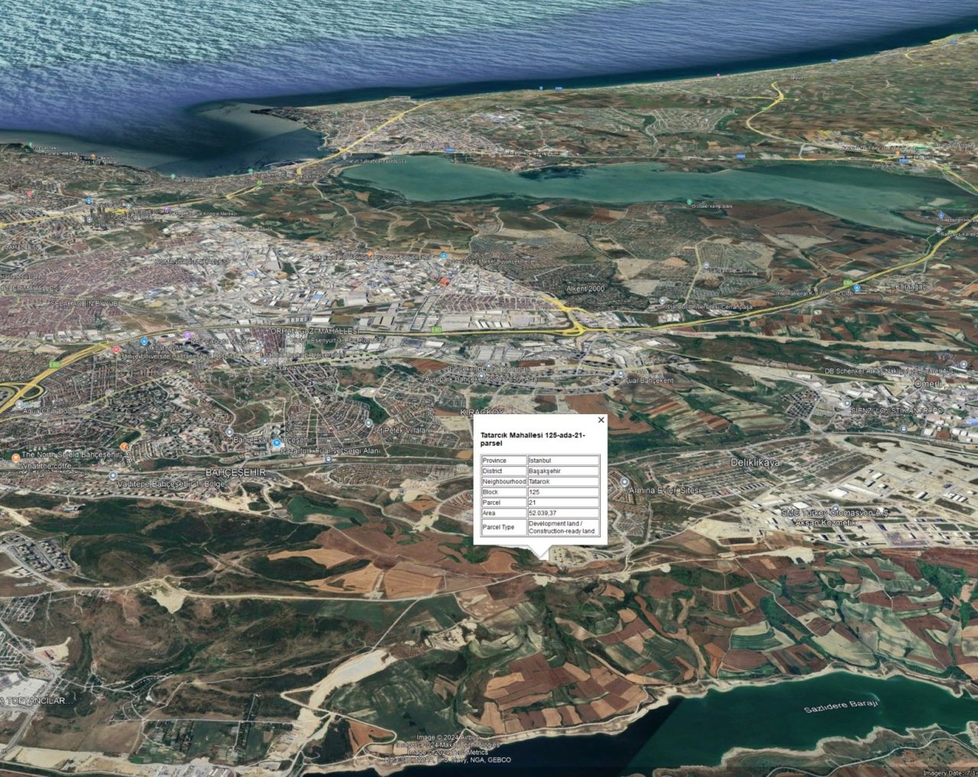
Task: Close the Tatarcık parcel info popup
Action: (x=601, y=419)
